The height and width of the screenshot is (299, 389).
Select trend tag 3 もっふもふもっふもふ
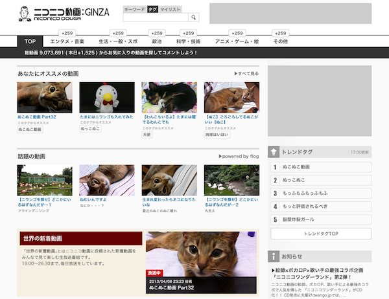(321, 194)
